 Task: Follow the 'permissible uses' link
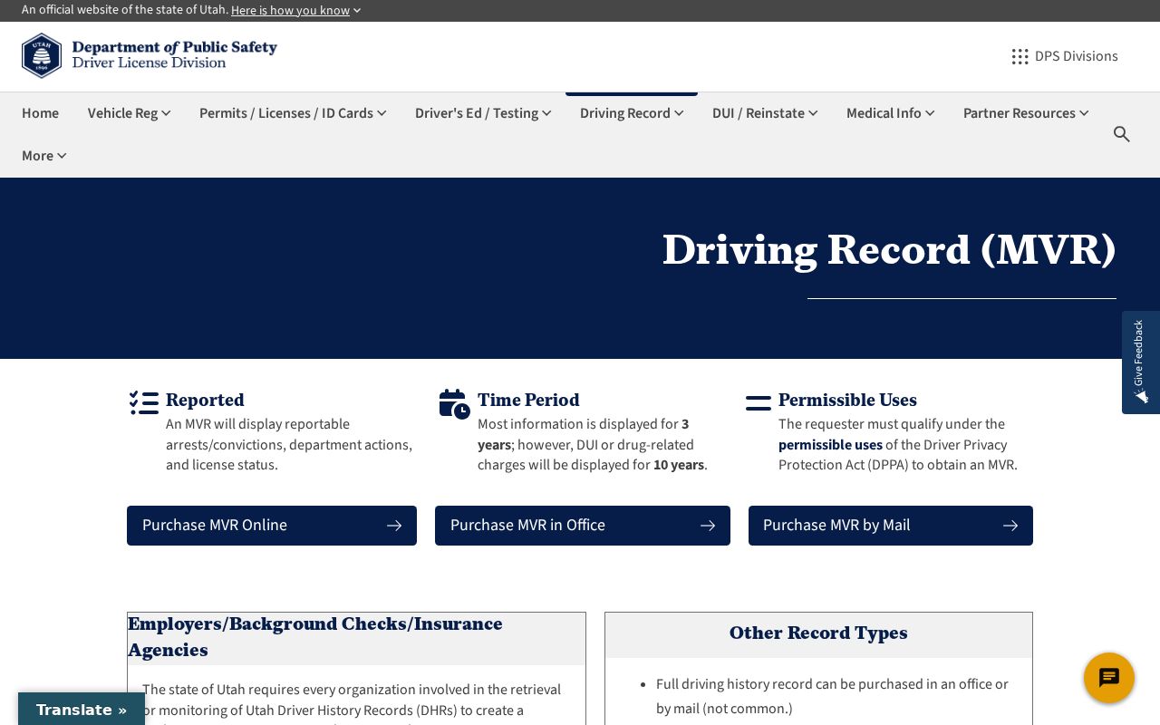click(830, 445)
